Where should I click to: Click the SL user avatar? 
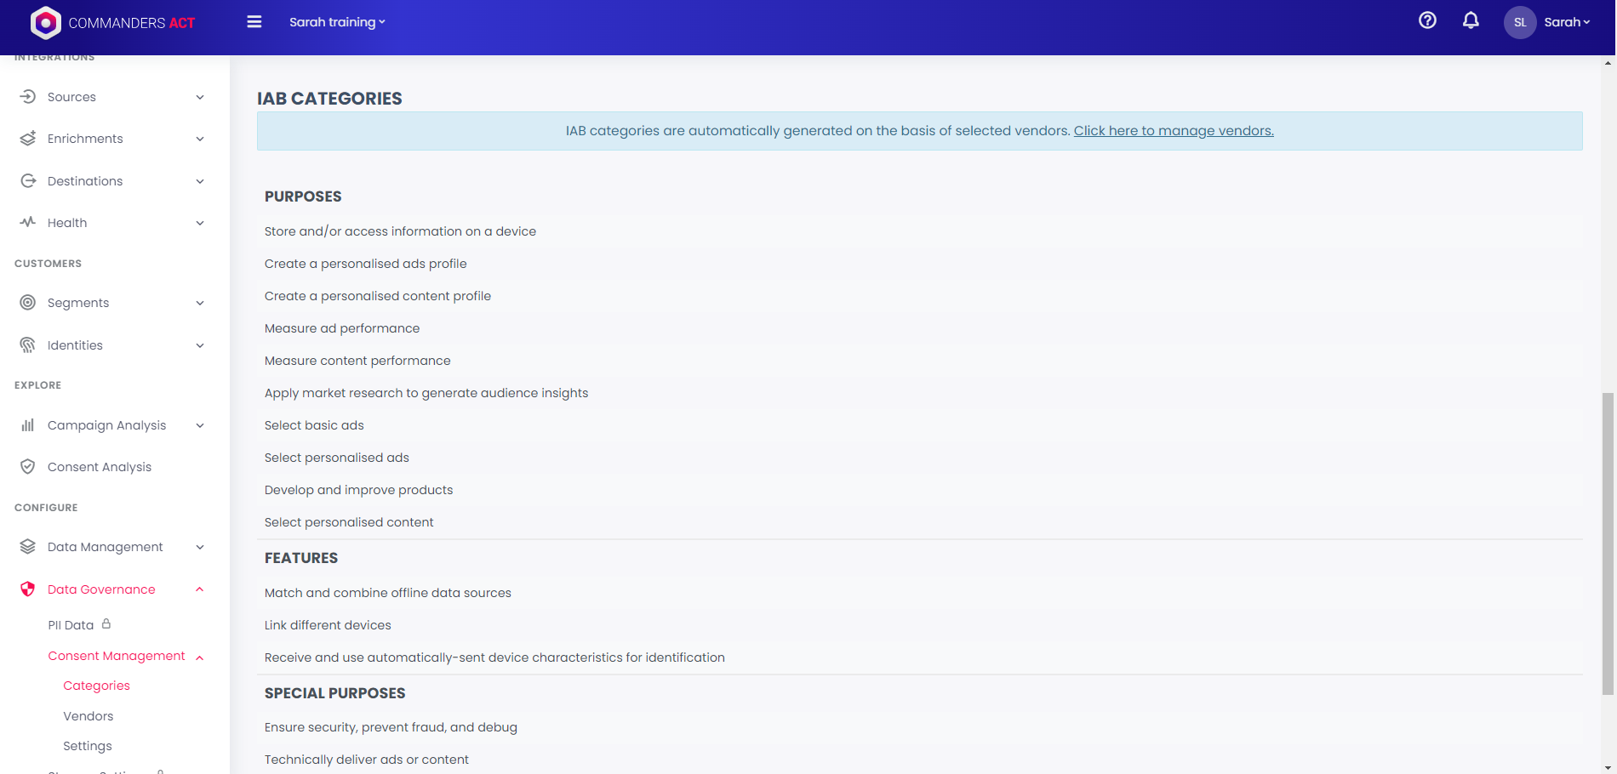(1519, 22)
